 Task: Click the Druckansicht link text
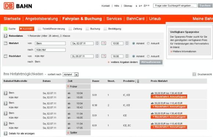(x=205, y=74)
